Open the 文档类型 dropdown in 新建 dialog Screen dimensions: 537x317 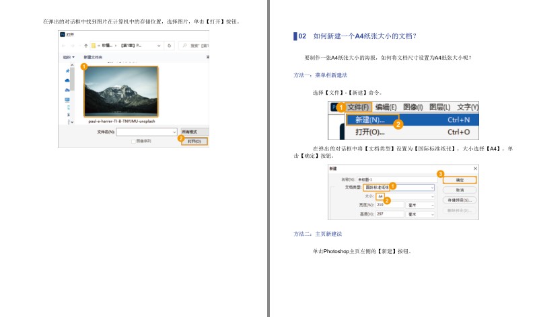(433, 187)
